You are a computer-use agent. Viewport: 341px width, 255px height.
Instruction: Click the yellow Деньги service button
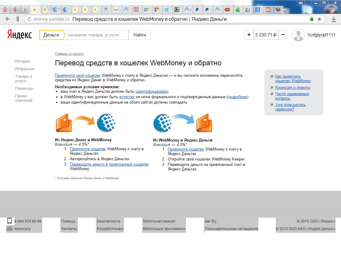(x=51, y=35)
